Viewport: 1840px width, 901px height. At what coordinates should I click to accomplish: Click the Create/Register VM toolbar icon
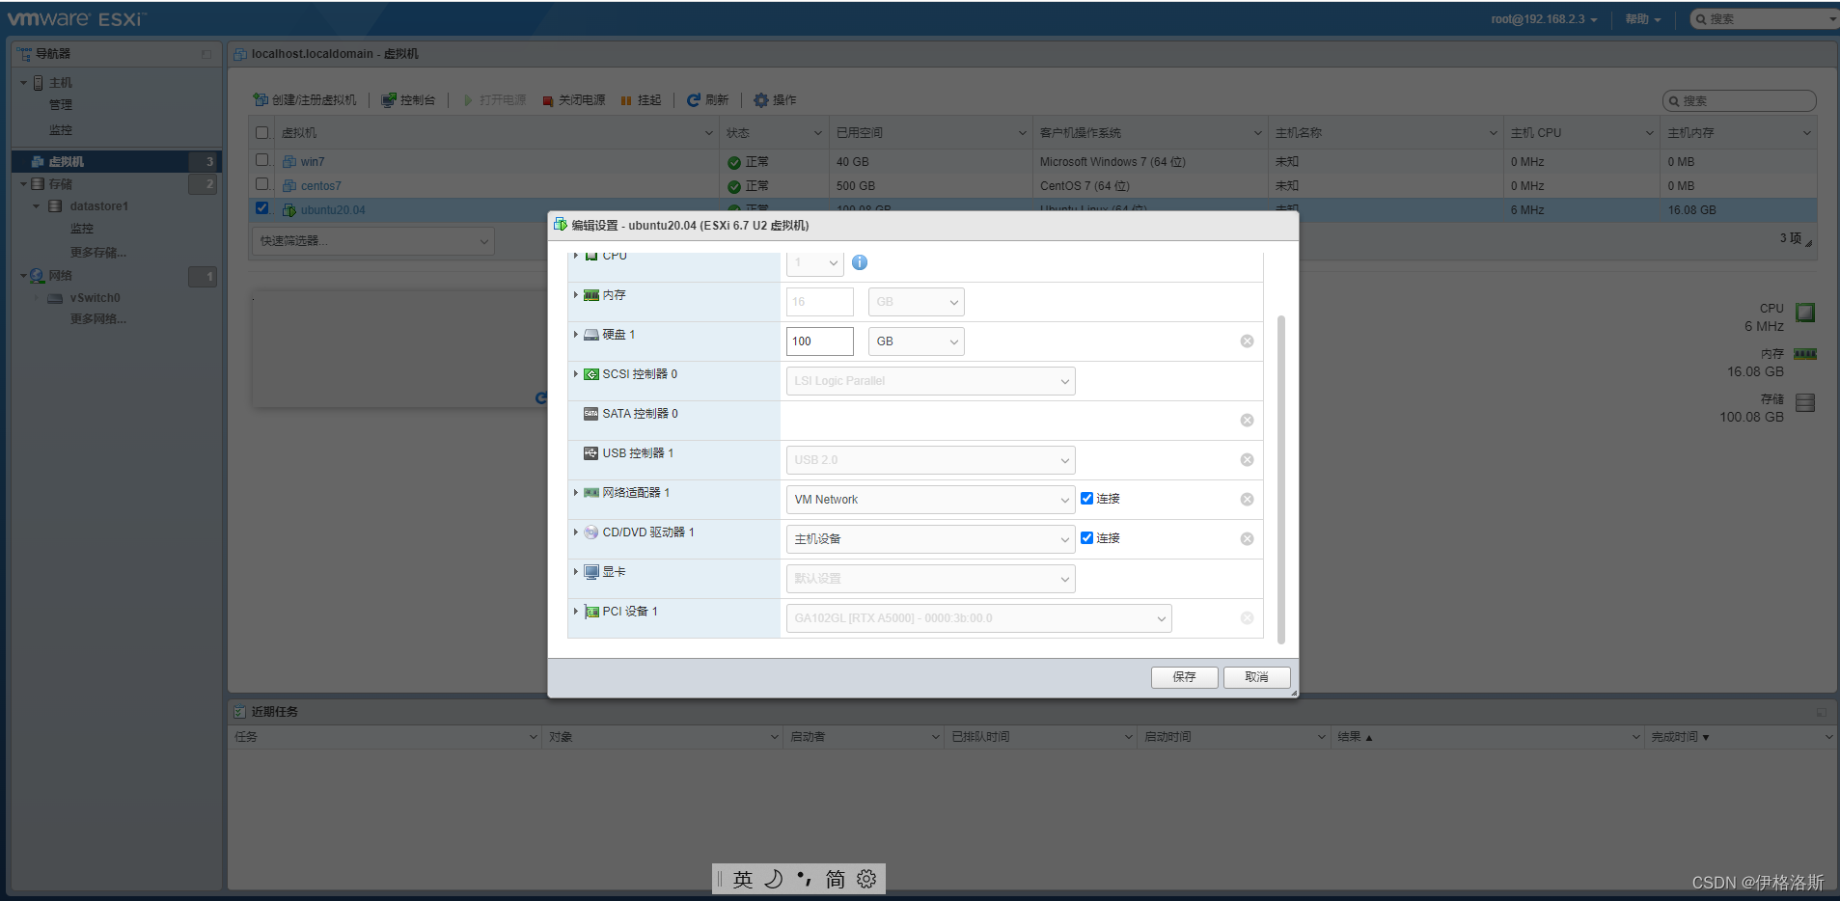tap(261, 99)
